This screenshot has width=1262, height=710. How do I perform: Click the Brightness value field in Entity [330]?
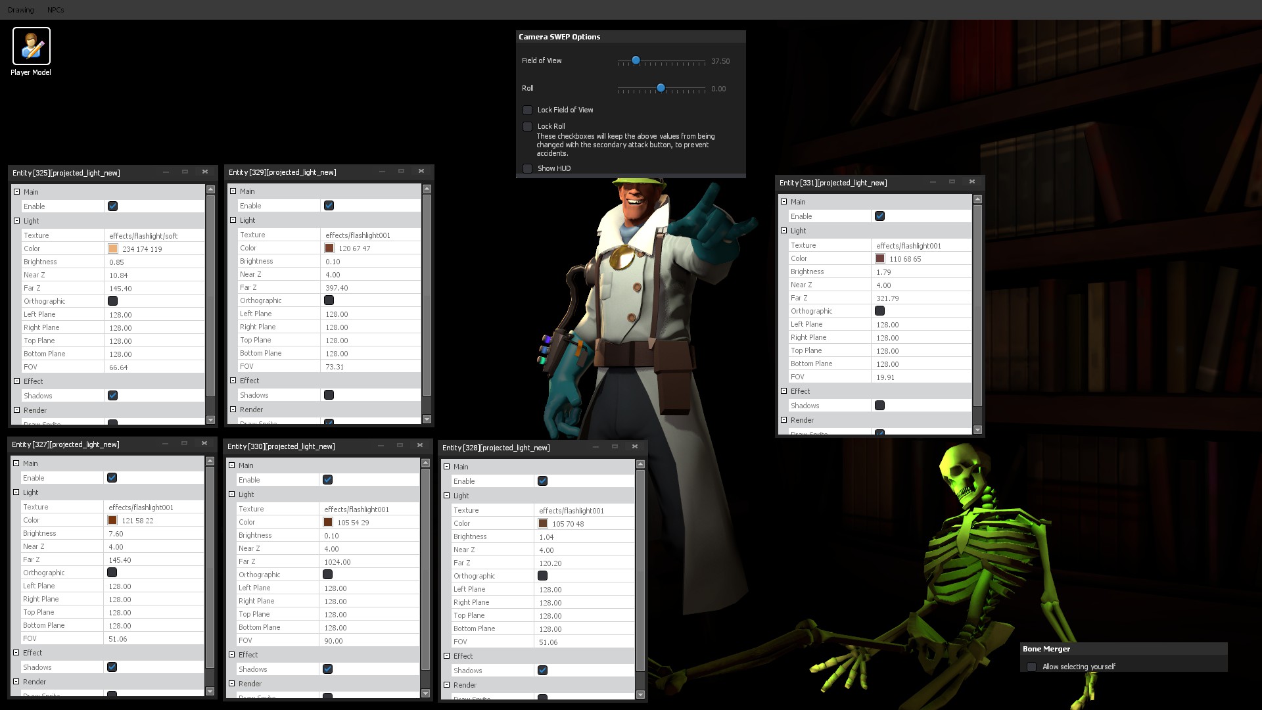[x=368, y=536]
